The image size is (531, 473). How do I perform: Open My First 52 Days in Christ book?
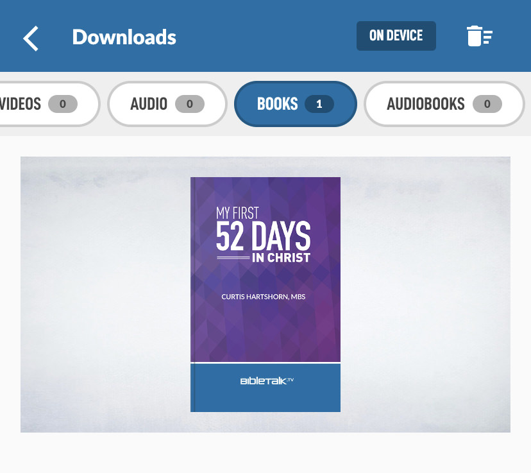pyautogui.click(x=265, y=295)
